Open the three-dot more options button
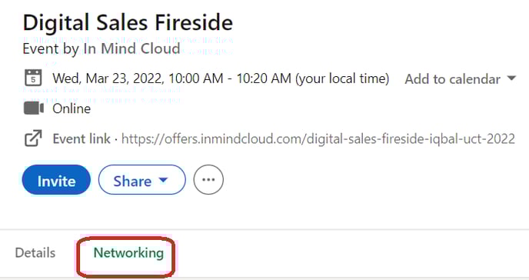 point(208,179)
